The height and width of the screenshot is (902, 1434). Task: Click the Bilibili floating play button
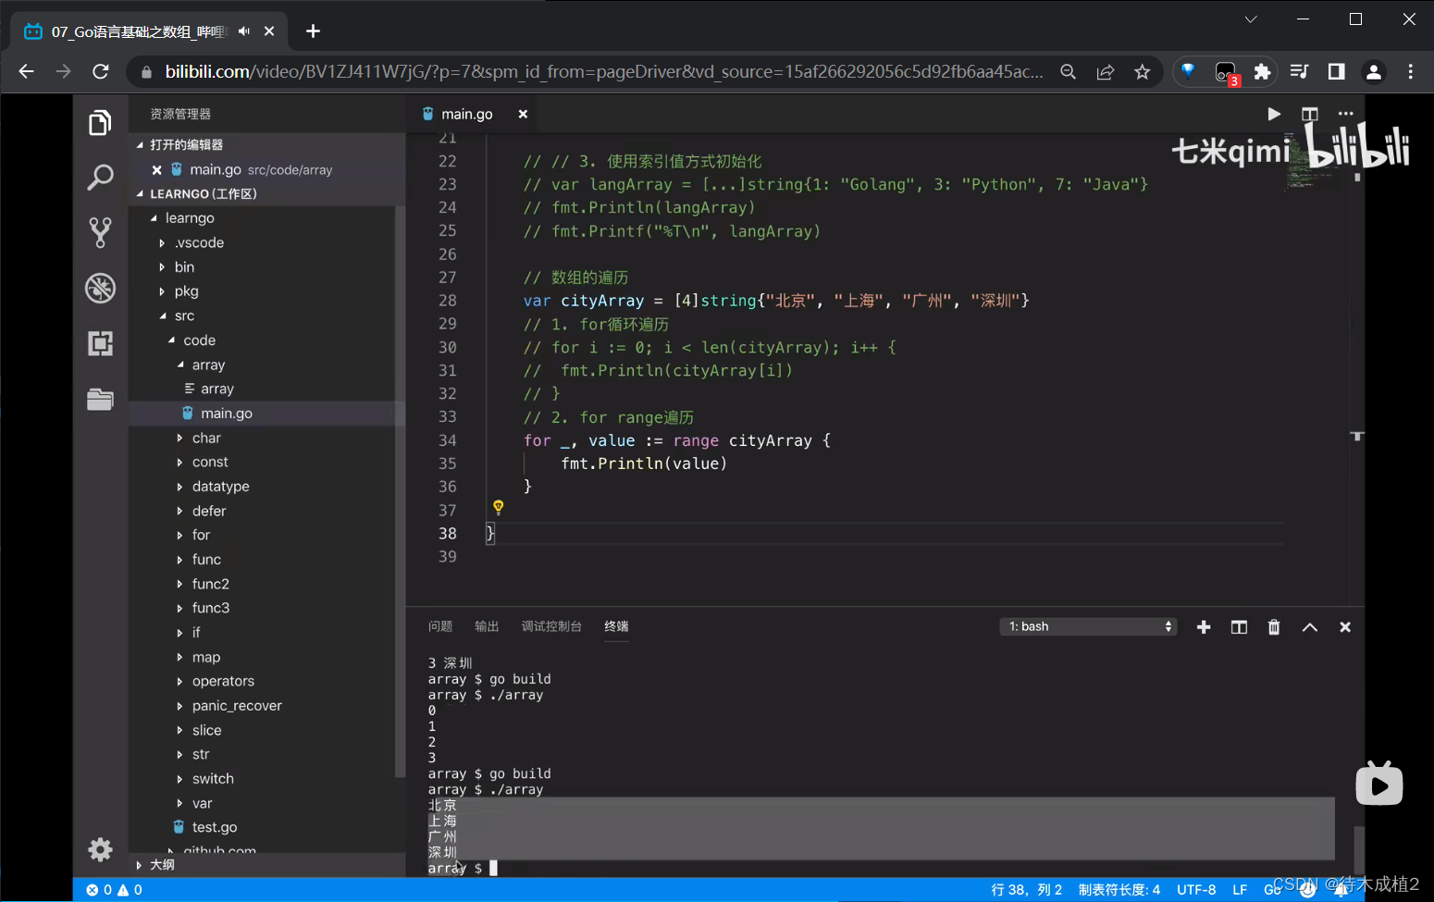[x=1378, y=784]
